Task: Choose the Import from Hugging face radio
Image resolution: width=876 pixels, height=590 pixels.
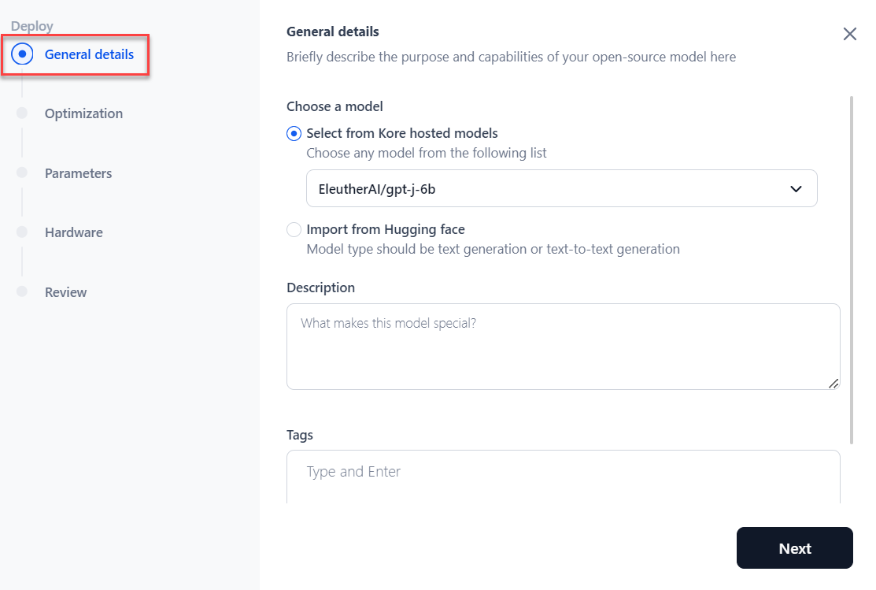Action: tap(294, 230)
